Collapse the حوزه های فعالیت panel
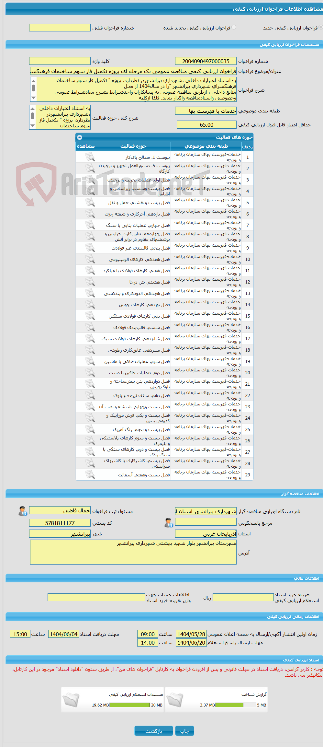Image resolution: width=323 pixels, height=747 pixels. click(x=80, y=137)
